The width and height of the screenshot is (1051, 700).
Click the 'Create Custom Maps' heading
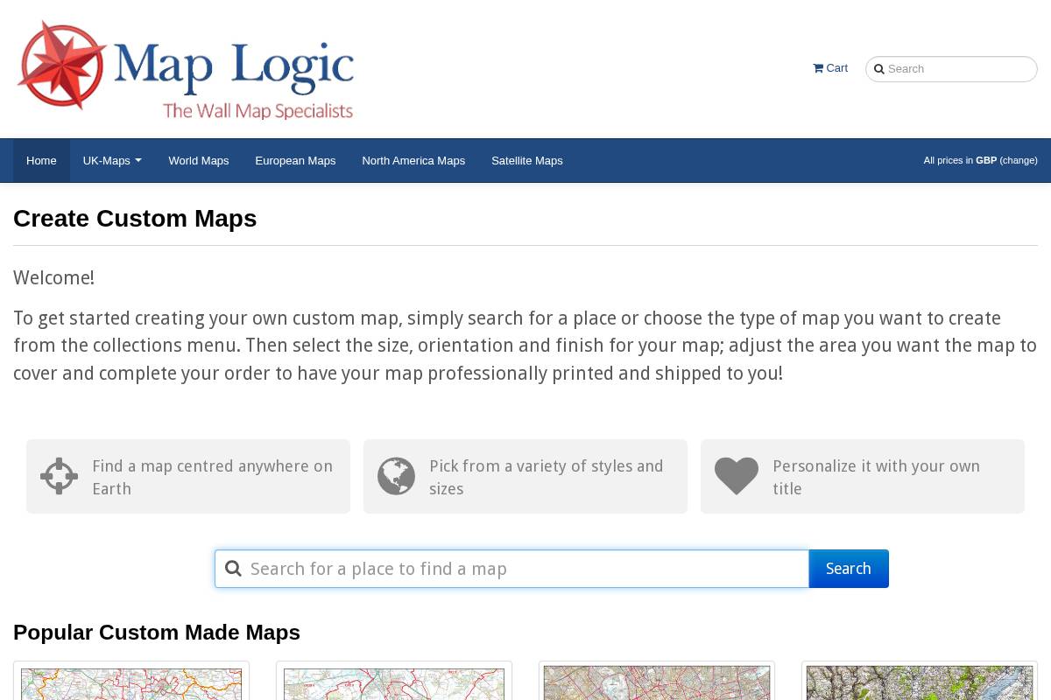(135, 219)
